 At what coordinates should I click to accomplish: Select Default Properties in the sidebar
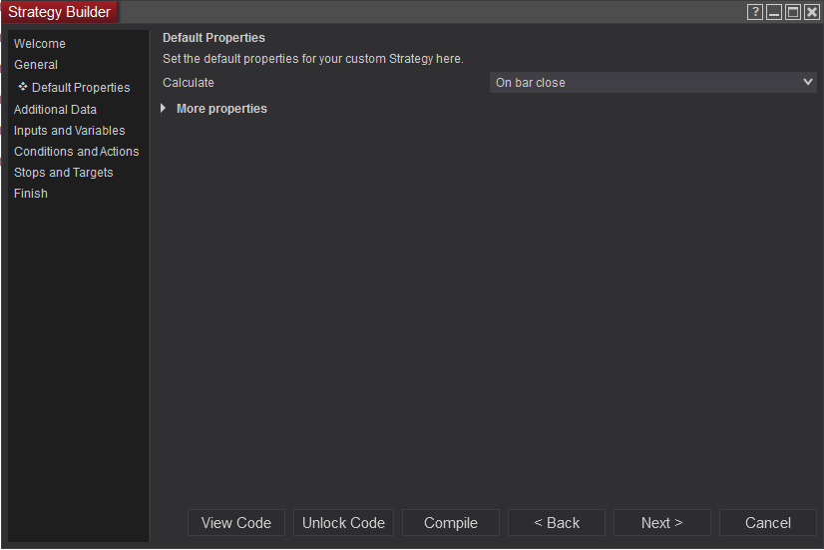click(x=81, y=88)
